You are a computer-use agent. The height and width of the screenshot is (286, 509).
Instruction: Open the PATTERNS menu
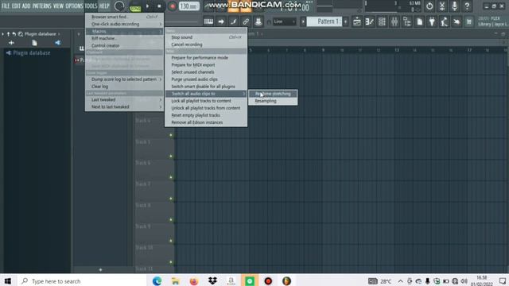coord(41,6)
